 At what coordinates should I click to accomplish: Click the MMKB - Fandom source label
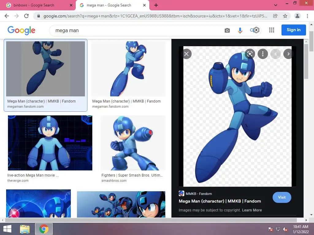pyautogui.click(x=199, y=194)
